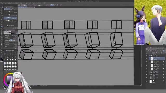Screen dimensions: 166x93
Task: Toggle visibility of selected Layer 9
Action: click(x=147, y=58)
